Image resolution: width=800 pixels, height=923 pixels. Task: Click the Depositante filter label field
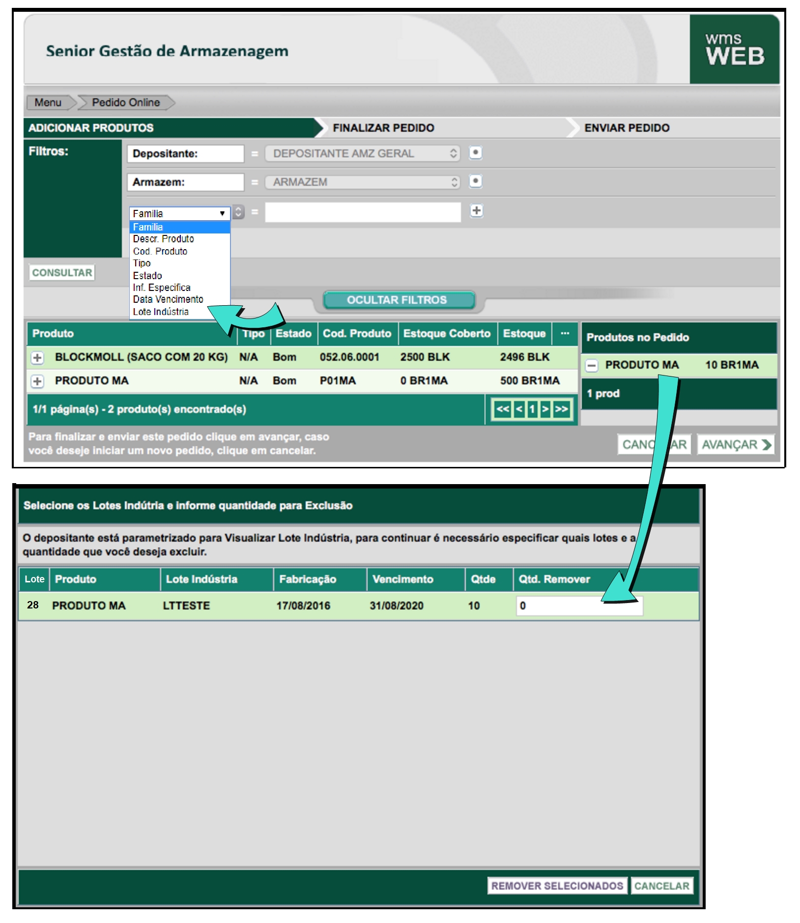click(x=185, y=153)
